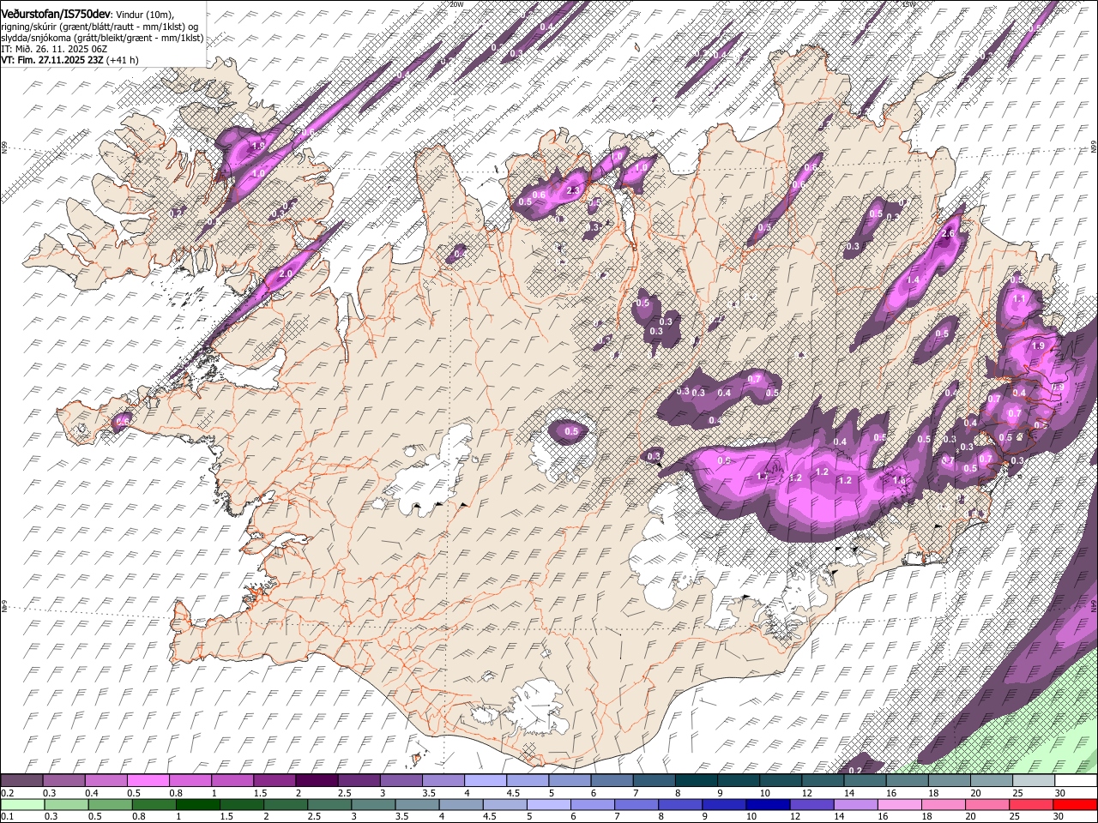Click the 2.0 precipitation value on the map
The width and height of the screenshot is (1098, 823).
tap(287, 273)
